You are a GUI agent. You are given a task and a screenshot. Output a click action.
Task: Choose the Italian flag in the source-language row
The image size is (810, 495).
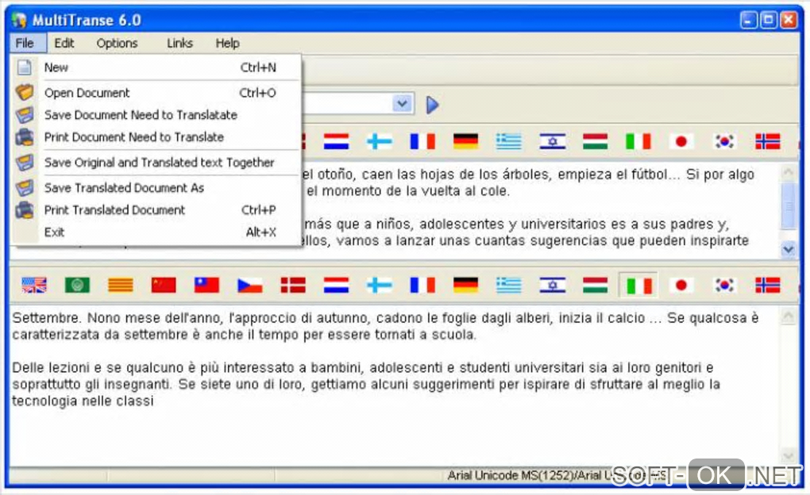tap(638, 141)
